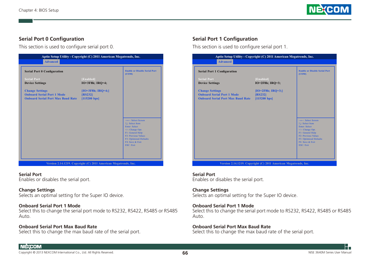This screenshot has width=370, height=260.
Task: Click the 'Version 2.14.1219' footer bar of the Port 1 BIOS screen
Action: click(x=265, y=163)
